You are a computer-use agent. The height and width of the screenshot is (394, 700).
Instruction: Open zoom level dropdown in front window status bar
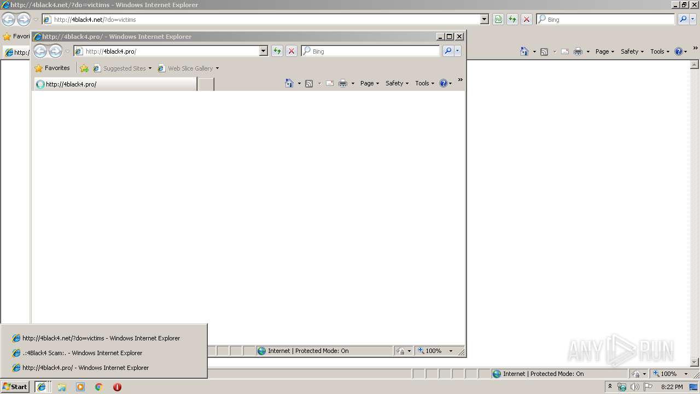click(451, 351)
